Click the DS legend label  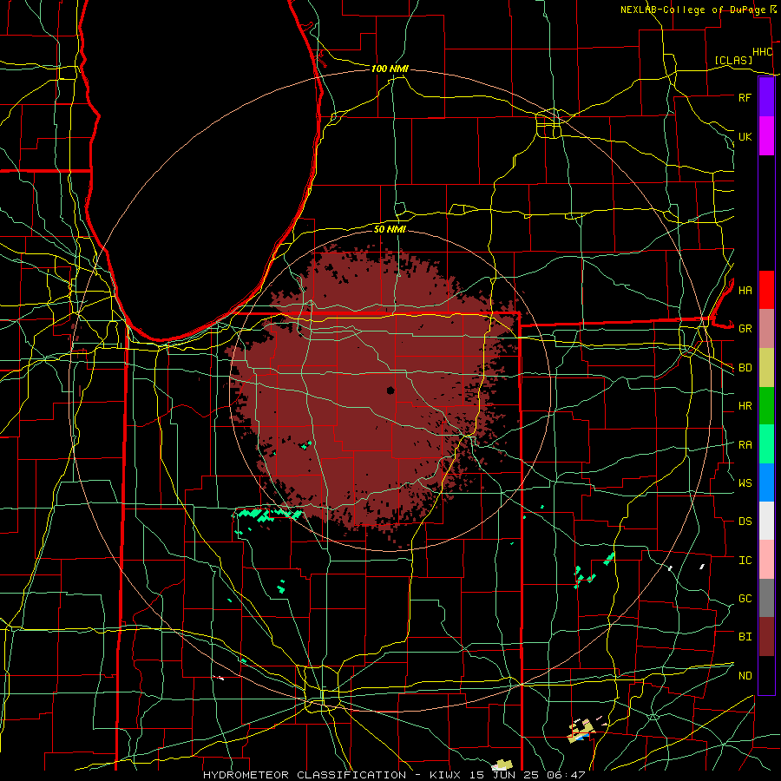(745, 522)
